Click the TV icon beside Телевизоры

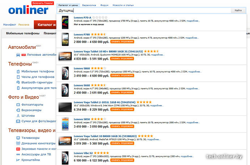coord(18,138)
